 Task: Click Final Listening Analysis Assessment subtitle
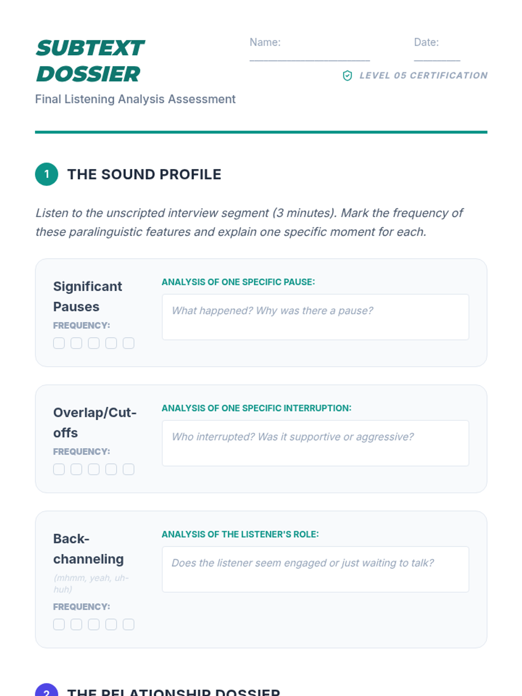135,99
